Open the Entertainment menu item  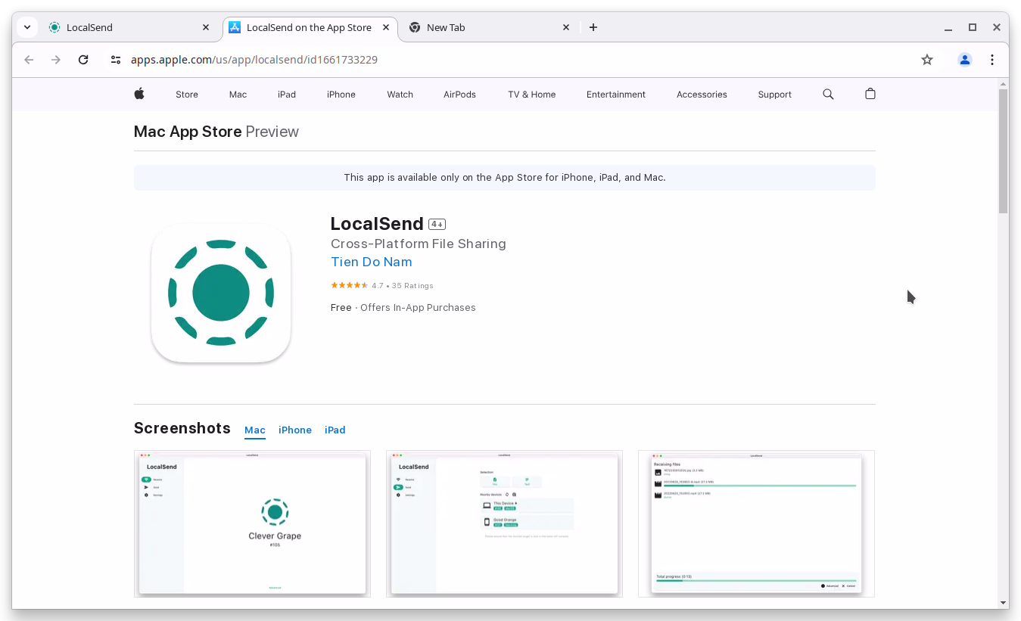click(615, 94)
